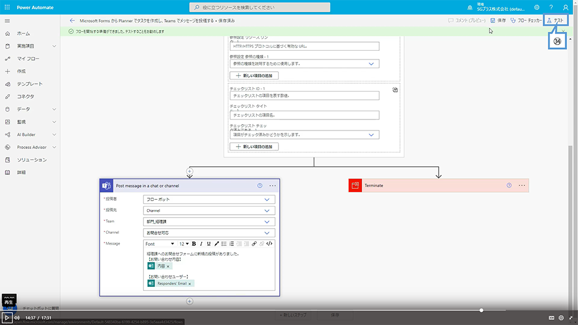Add new item under checklist section
Screen dimensions: 578x325
tap(254, 147)
